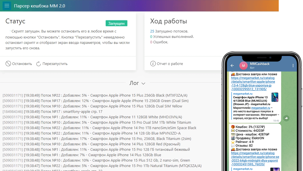Tap megamarket.ru link in Маркетплейс description
The image size is (303, 171).
pyautogui.click(x=260, y=108)
